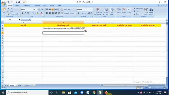Image resolution: width=169 pixels, height=95 pixels.
Task: Click the Orientation text angle icon
Action: [x=56, y=9]
